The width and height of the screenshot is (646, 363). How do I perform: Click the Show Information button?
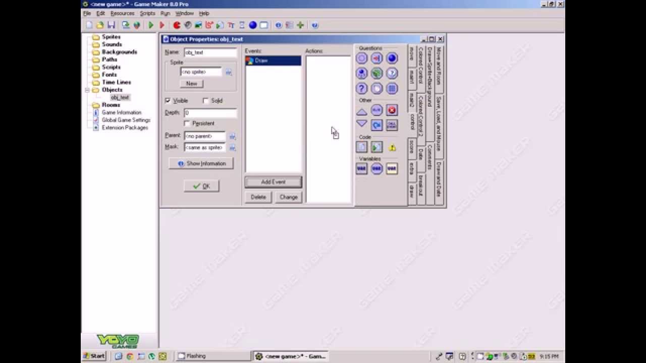point(201,163)
